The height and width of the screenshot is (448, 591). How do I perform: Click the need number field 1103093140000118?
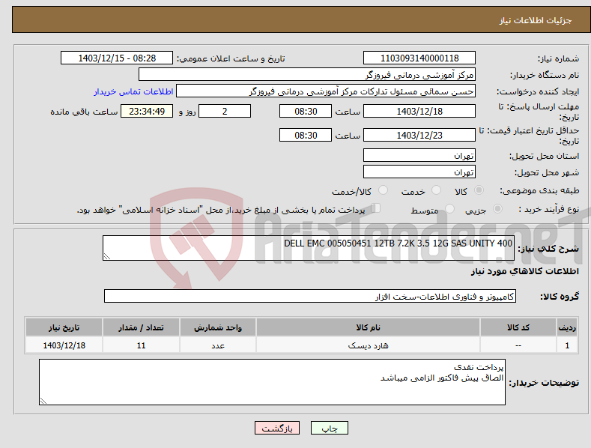[419, 58]
